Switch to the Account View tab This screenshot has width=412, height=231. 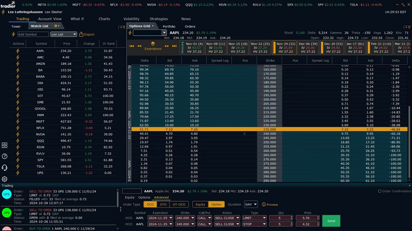click(50, 19)
